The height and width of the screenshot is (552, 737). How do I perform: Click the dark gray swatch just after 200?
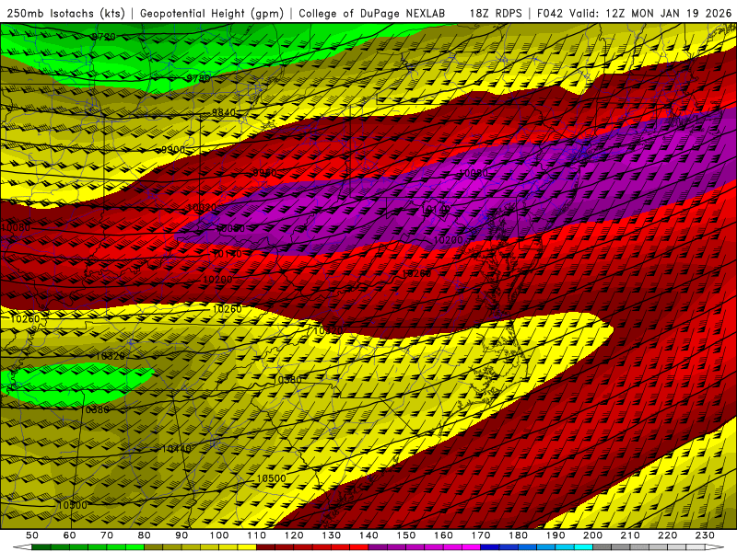[x=602, y=547]
